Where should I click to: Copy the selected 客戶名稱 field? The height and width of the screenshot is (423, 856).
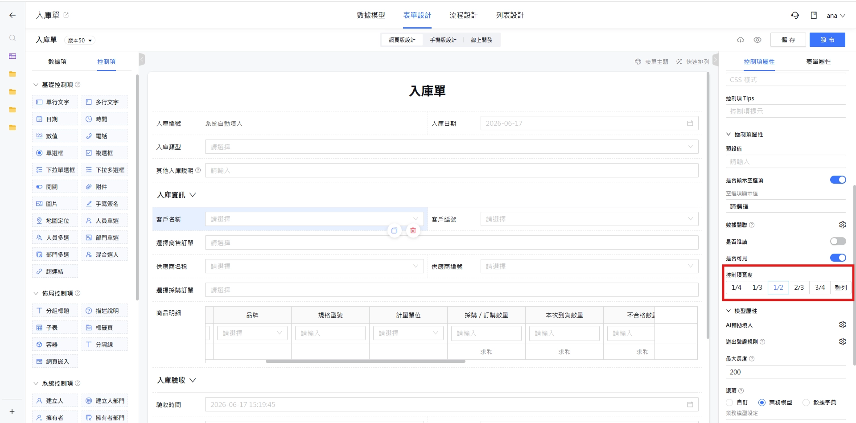point(394,230)
